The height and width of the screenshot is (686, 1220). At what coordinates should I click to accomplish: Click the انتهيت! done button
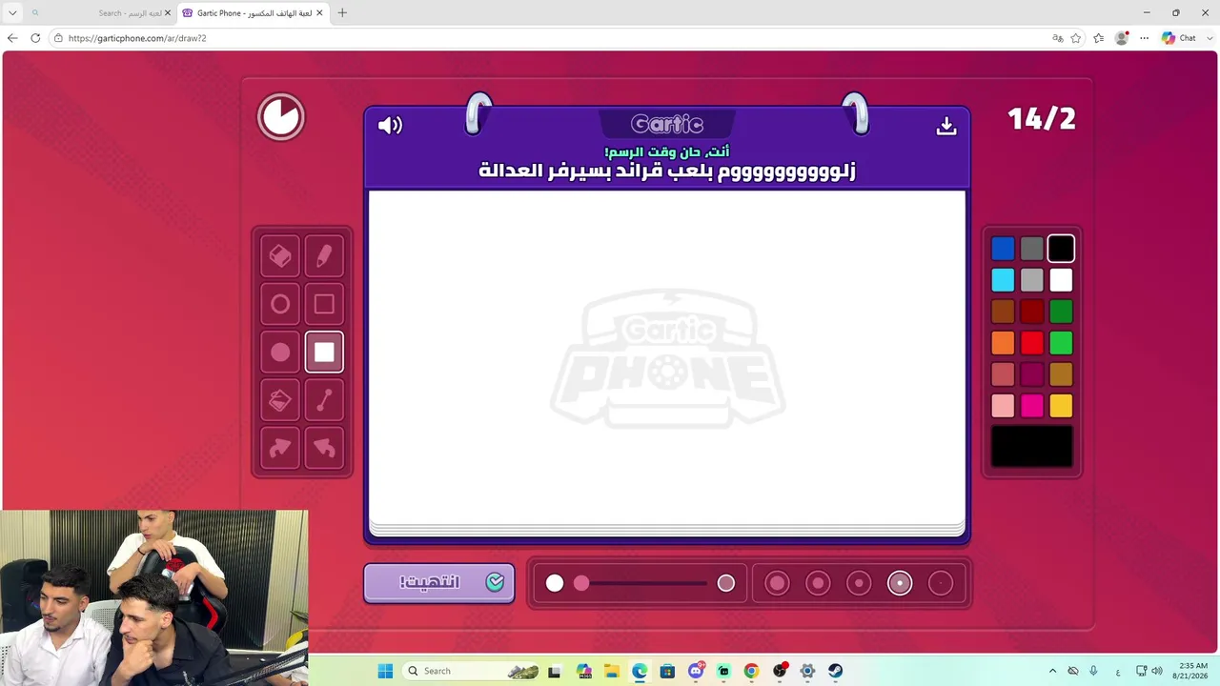[438, 583]
